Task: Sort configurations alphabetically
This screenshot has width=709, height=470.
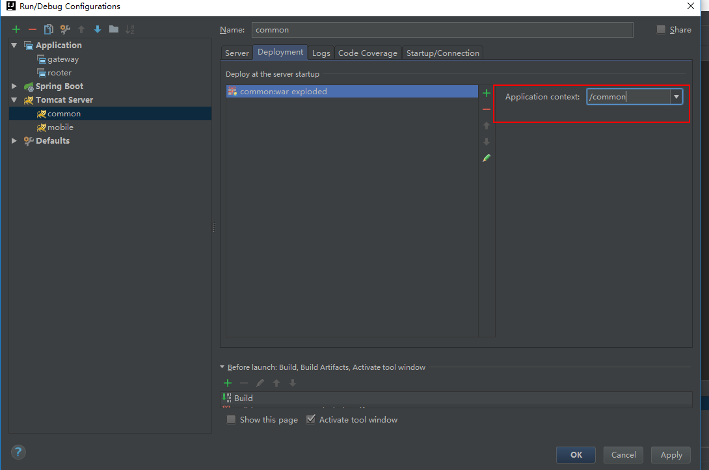Action: point(130,29)
